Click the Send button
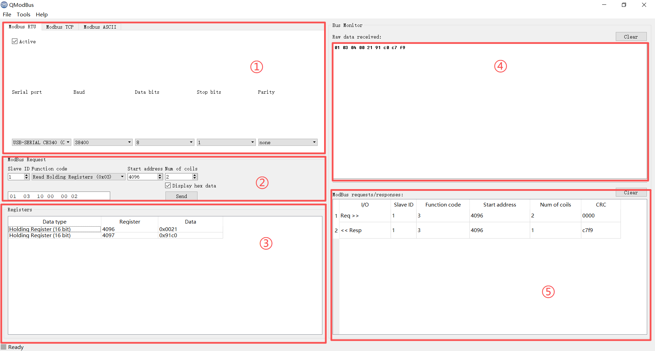The height and width of the screenshot is (351, 655). pos(181,196)
